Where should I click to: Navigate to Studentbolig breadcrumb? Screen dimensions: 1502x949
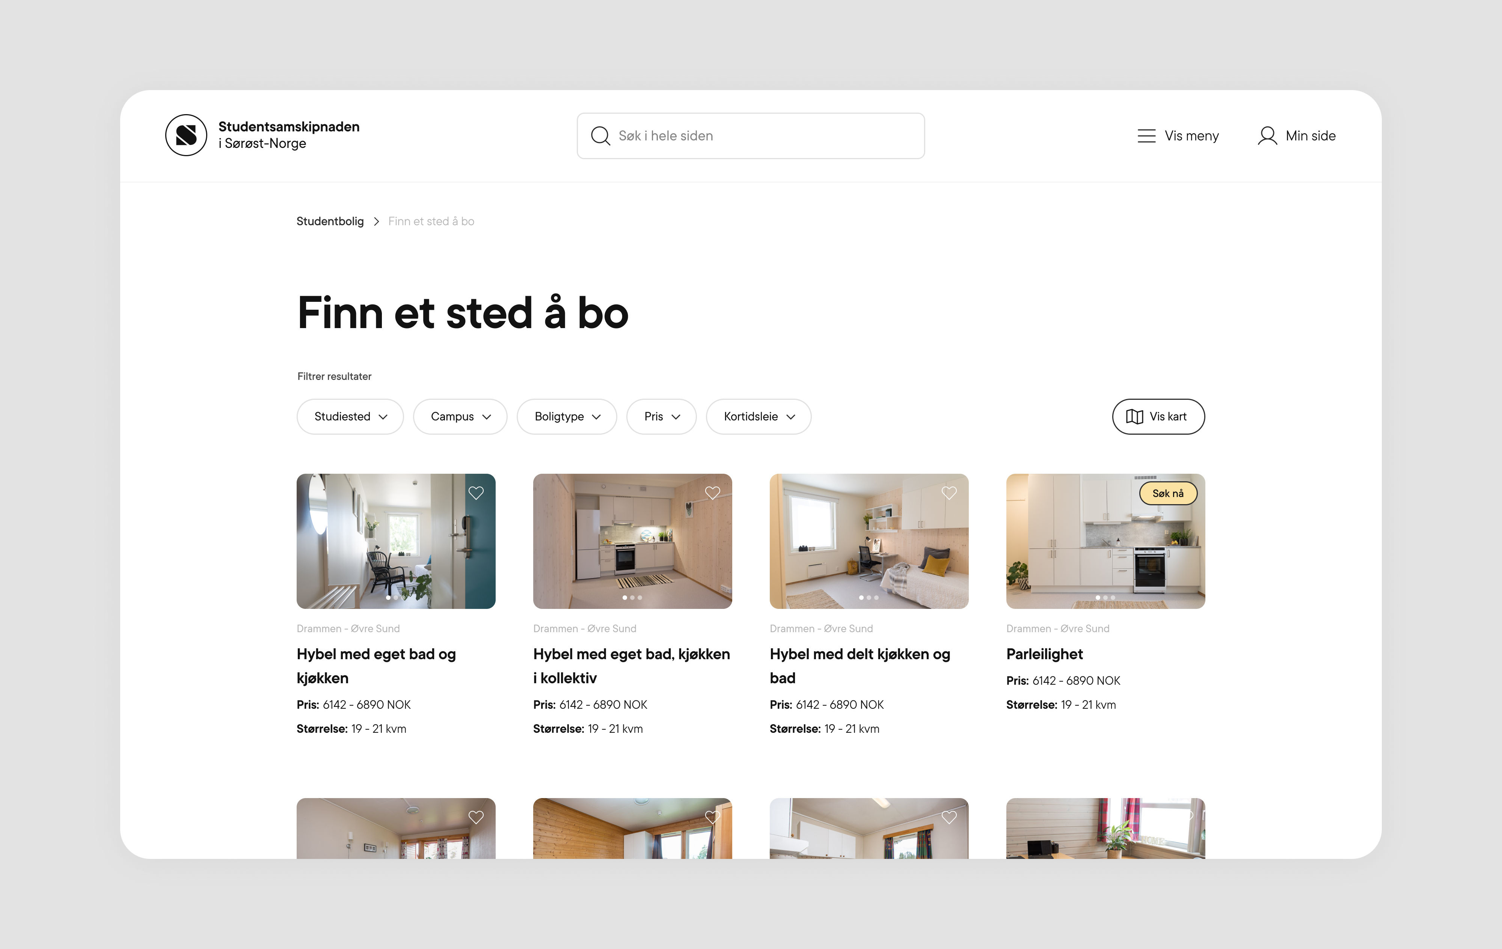tap(330, 221)
